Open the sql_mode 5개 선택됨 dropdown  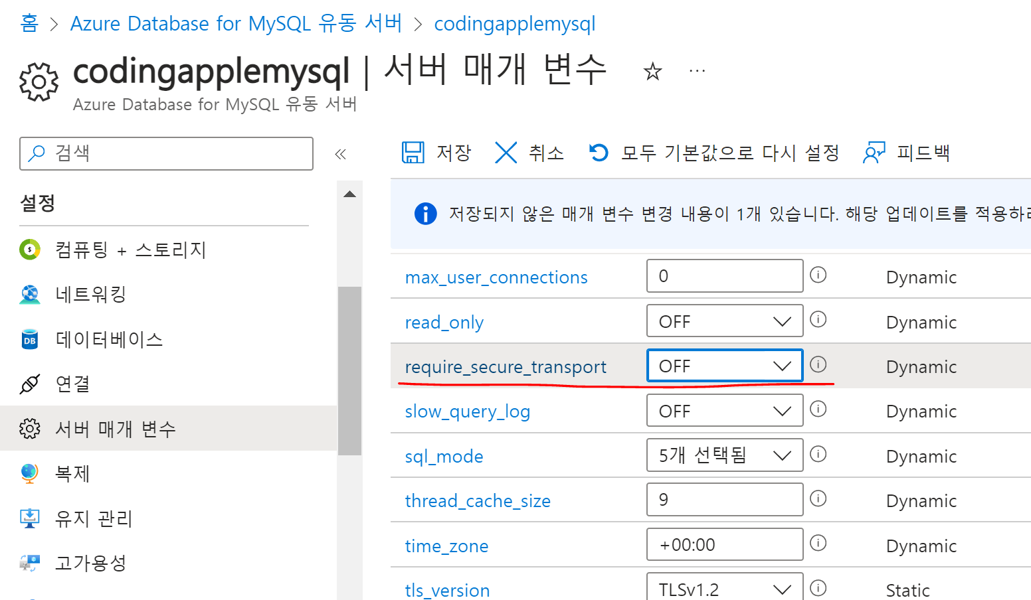click(x=725, y=455)
